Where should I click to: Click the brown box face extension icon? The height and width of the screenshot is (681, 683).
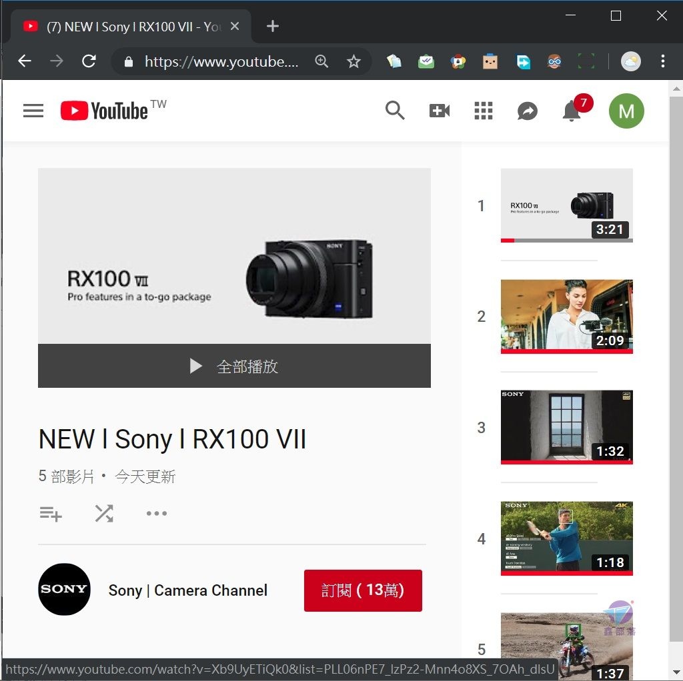(x=490, y=61)
